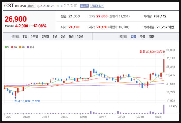Click the 상한가 31,200 text
This screenshot has width=181, height=123.
tap(119, 17)
